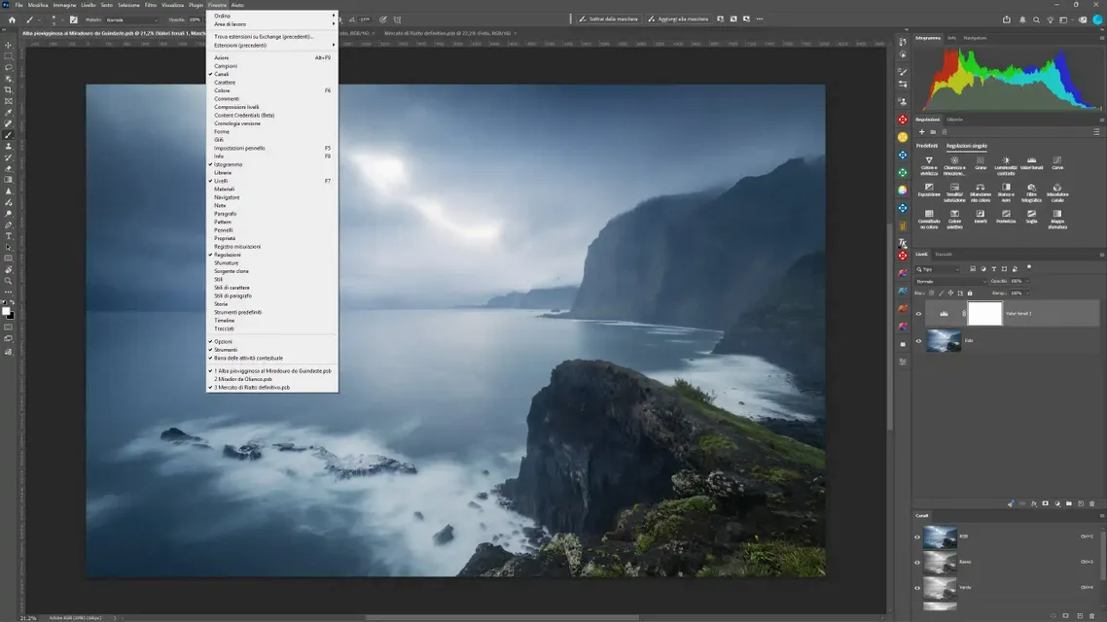The height and width of the screenshot is (622, 1107).
Task: Expand the Ordina submenu
Action: (x=271, y=16)
